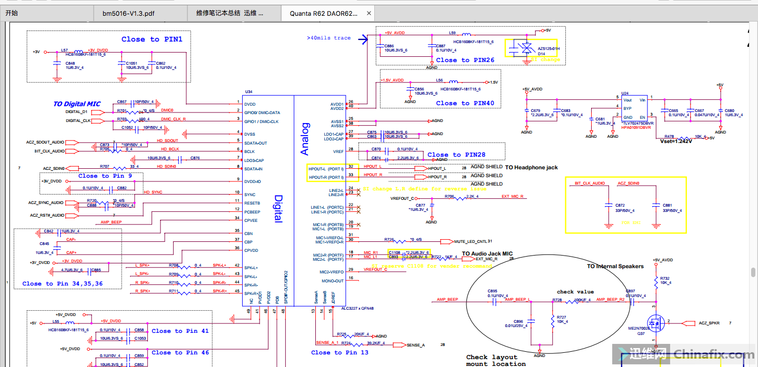Click the 'DIGITAL_CLK' port label
758x367 pixels.
pos(77,121)
